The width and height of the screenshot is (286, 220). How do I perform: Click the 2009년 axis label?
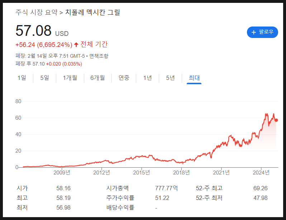click(x=62, y=172)
